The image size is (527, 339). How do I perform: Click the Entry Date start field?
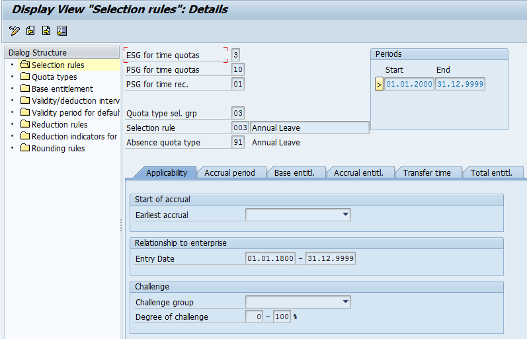coord(270,258)
